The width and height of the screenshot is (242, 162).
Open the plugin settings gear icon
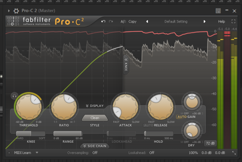(16, 11)
